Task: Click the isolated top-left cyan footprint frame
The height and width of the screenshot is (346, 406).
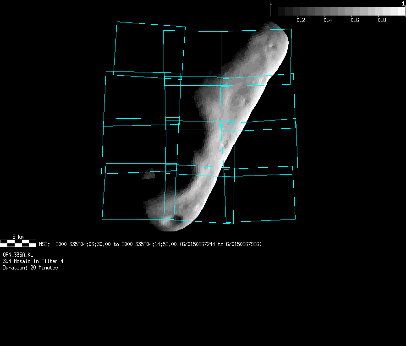Action: tap(149, 49)
